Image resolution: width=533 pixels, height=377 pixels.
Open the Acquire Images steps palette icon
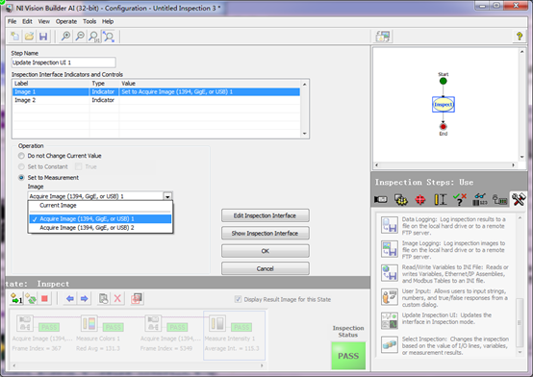(x=380, y=199)
